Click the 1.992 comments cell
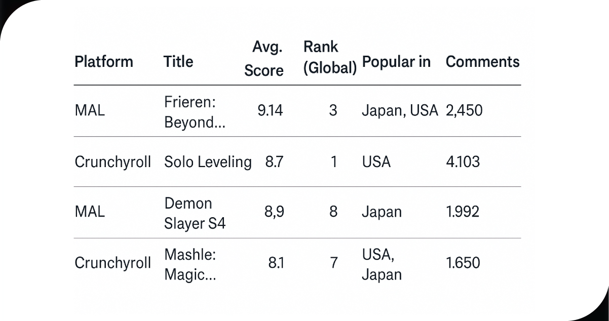 (462, 212)
